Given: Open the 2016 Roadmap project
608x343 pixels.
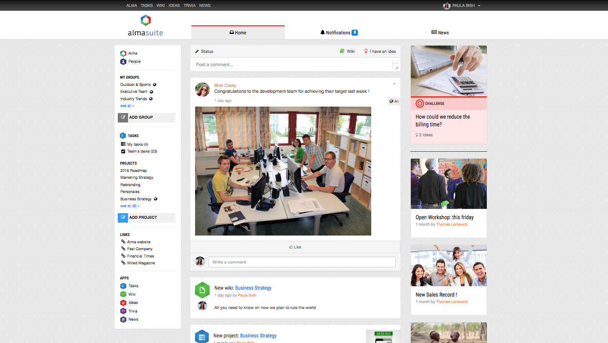Looking at the screenshot, I should pos(134,171).
